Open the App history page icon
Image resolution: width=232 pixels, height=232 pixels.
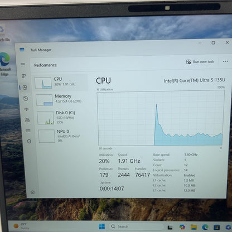click(x=26, y=98)
